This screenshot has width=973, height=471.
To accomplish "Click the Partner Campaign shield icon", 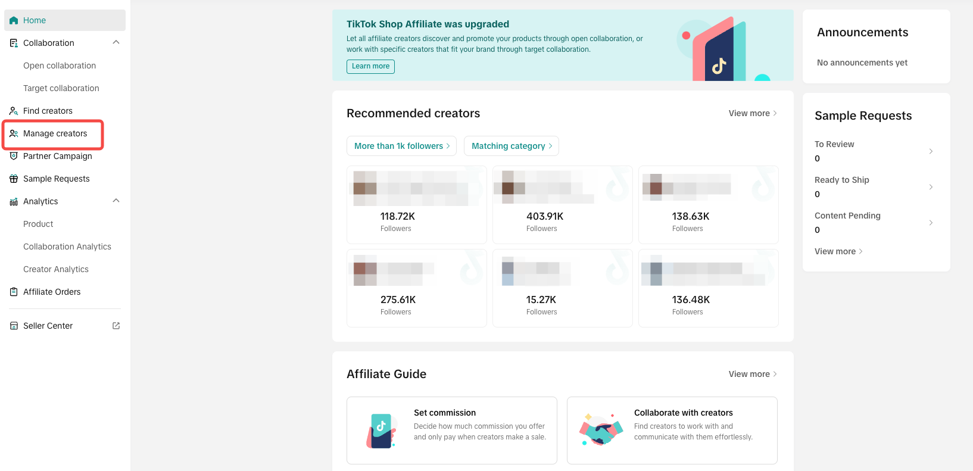I will (x=14, y=156).
